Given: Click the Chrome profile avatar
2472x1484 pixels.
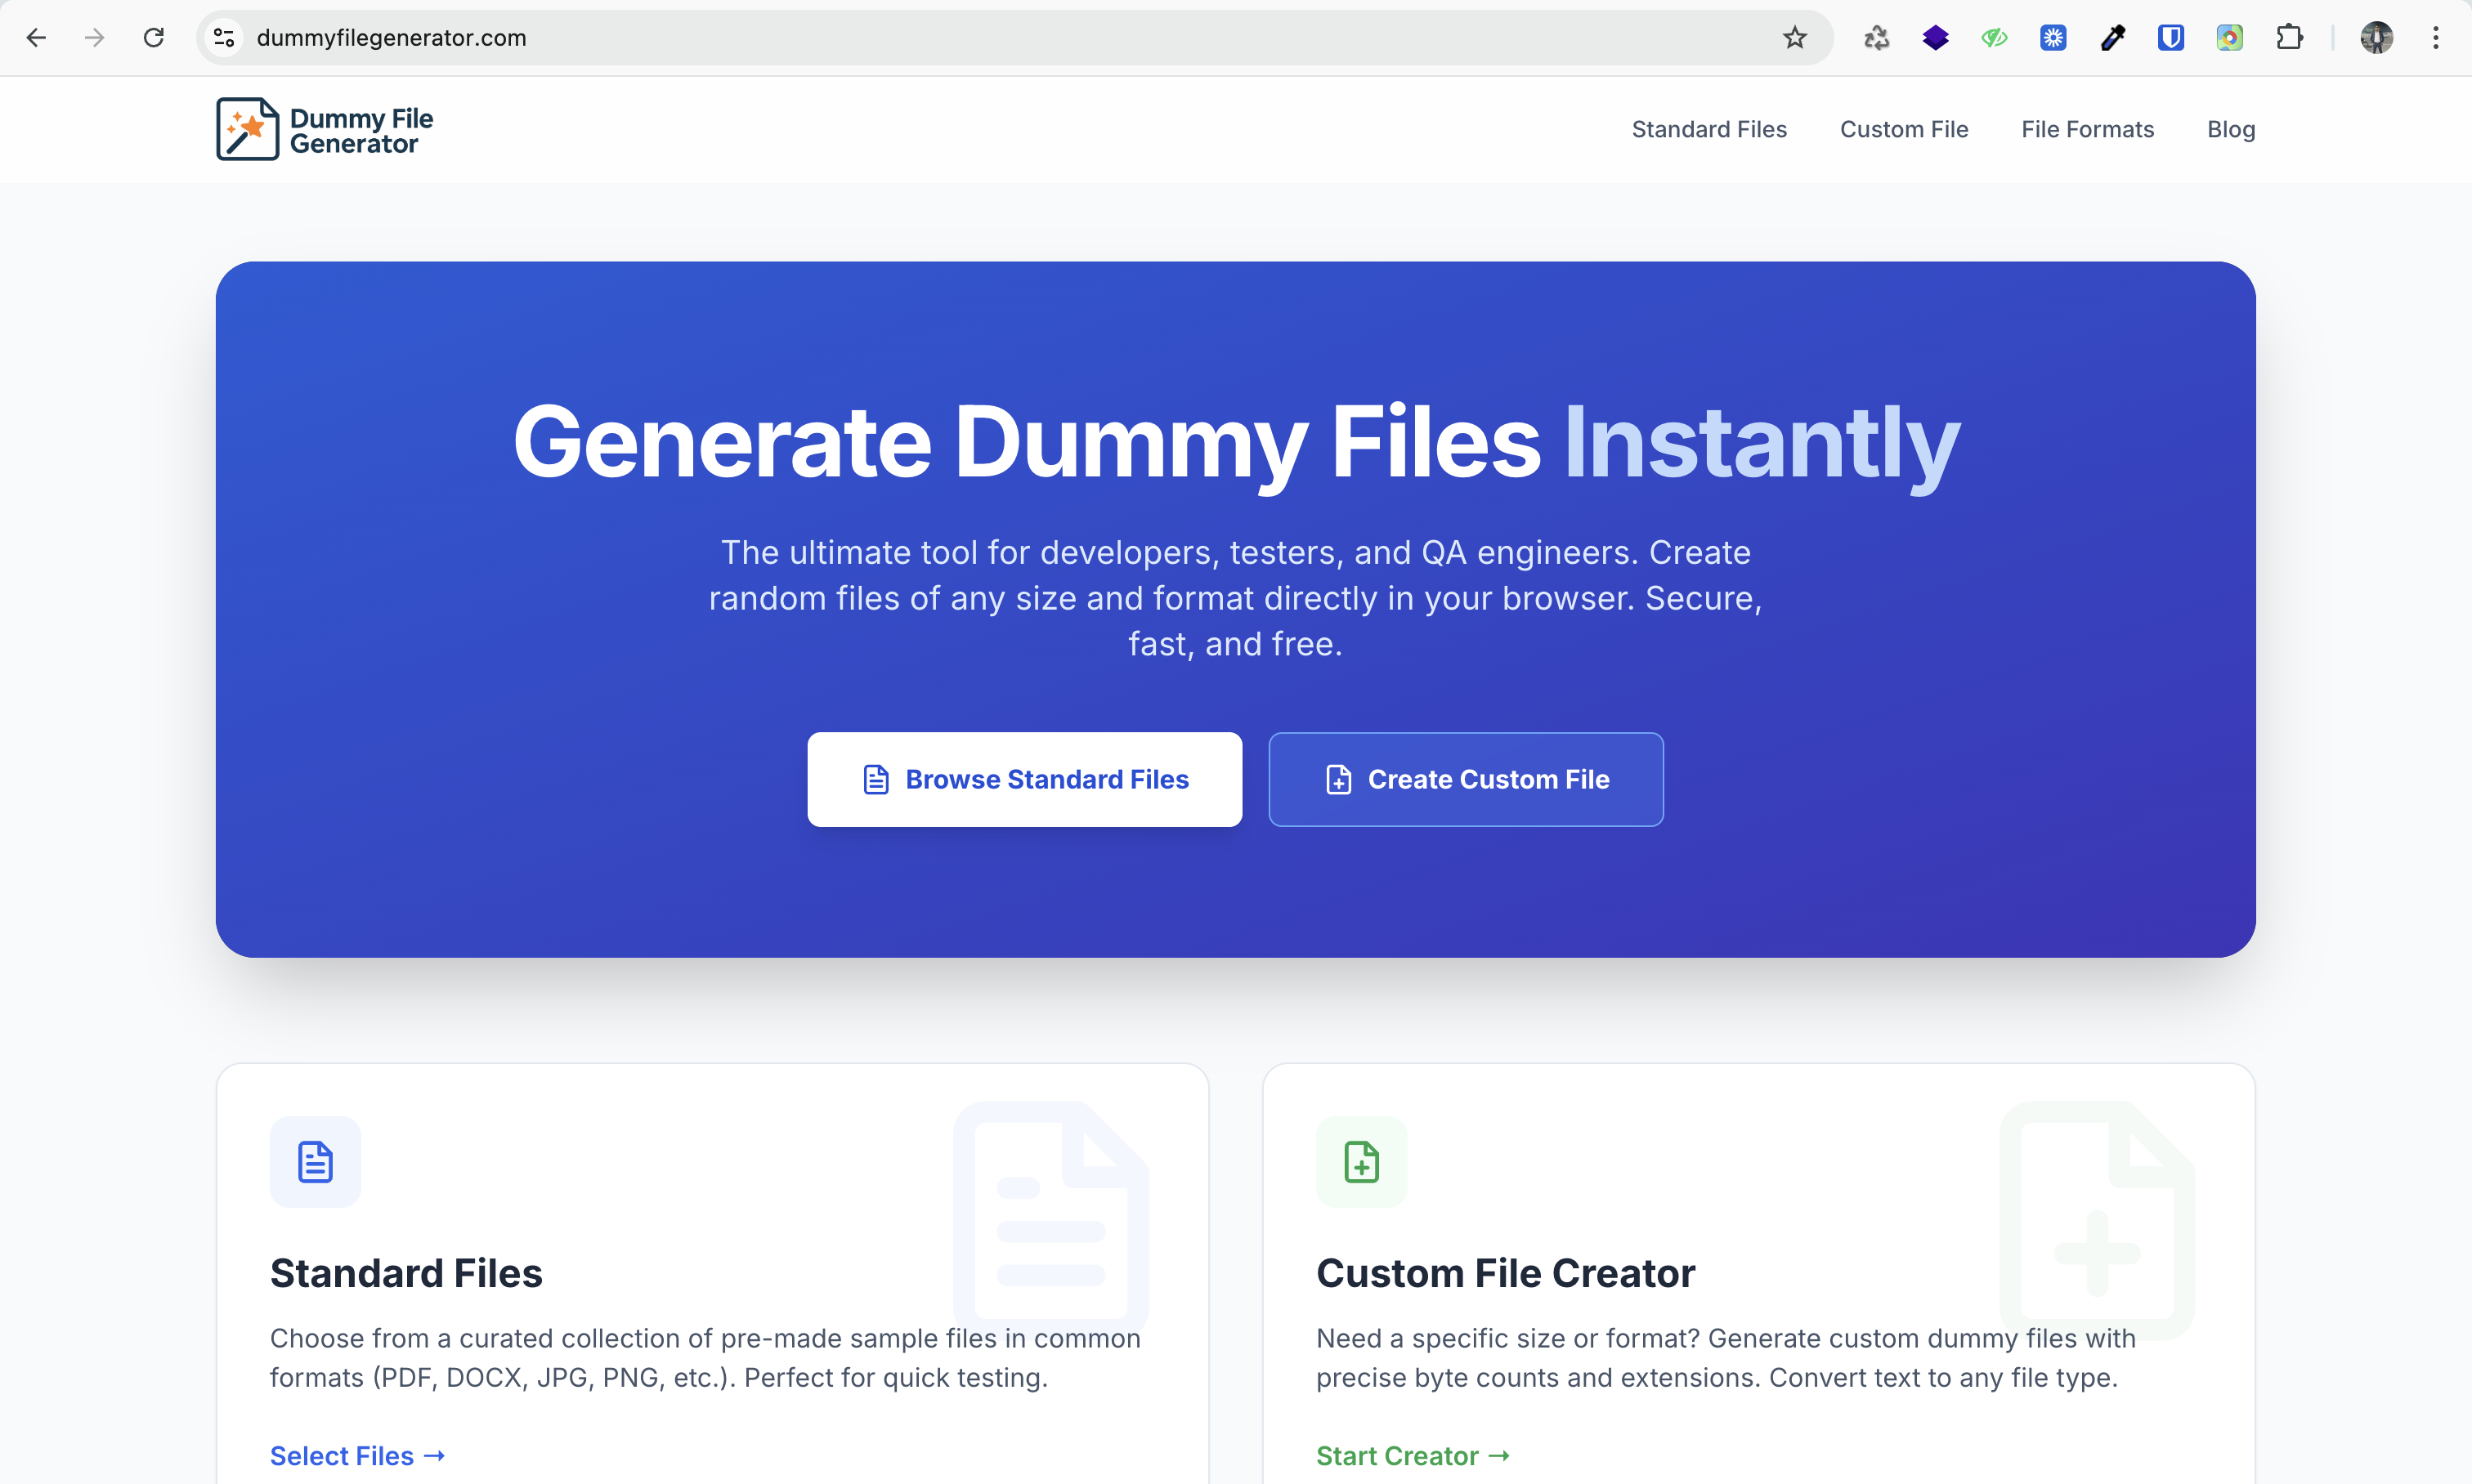Looking at the screenshot, I should pyautogui.click(x=2377, y=37).
